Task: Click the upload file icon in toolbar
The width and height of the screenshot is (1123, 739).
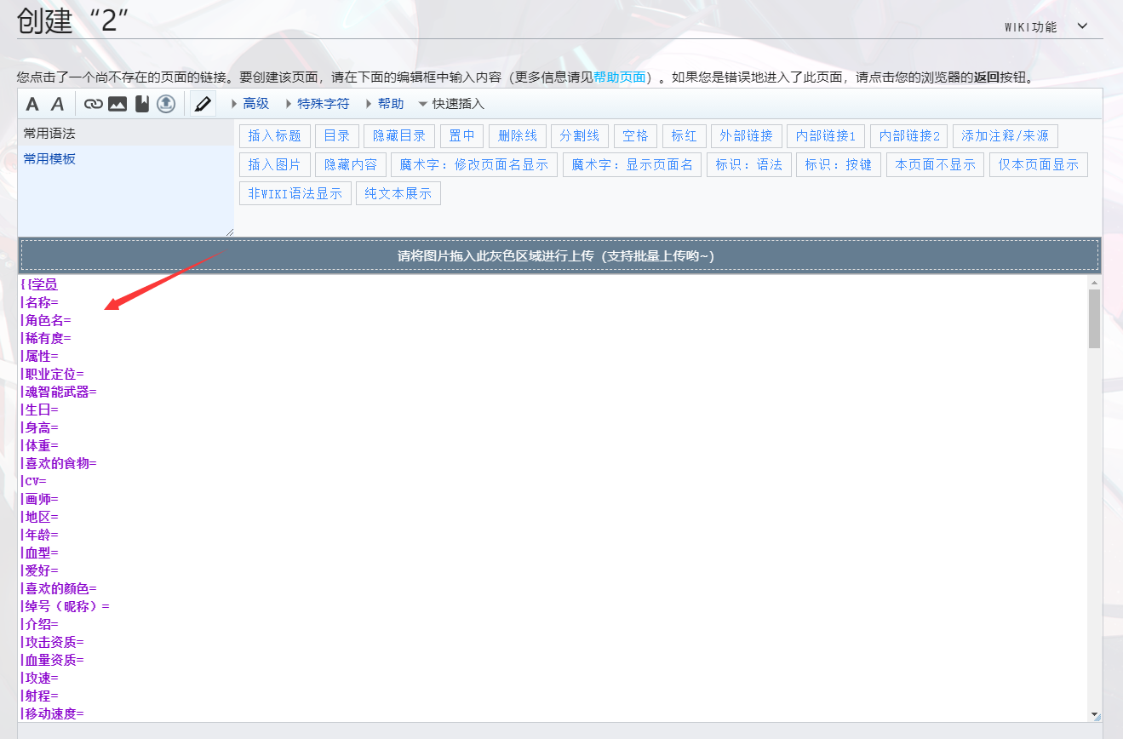Action: click(165, 103)
